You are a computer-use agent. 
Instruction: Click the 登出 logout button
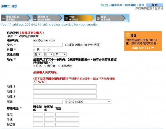(155, 5)
